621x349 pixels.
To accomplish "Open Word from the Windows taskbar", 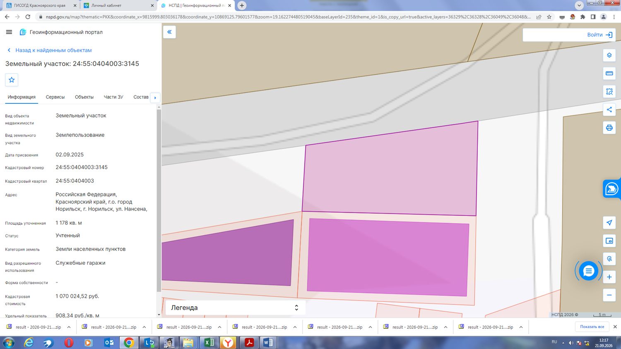I will pyautogui.click(x=268, y=342).
